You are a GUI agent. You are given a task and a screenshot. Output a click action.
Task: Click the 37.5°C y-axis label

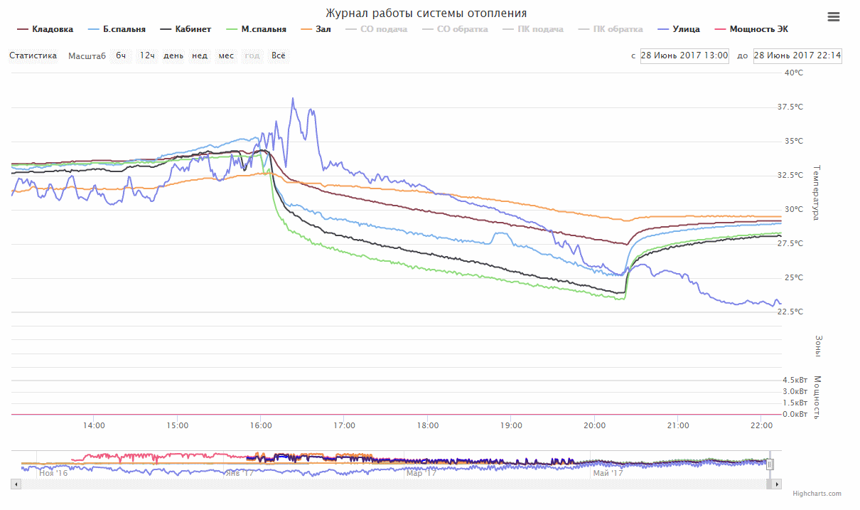(790, 107)
